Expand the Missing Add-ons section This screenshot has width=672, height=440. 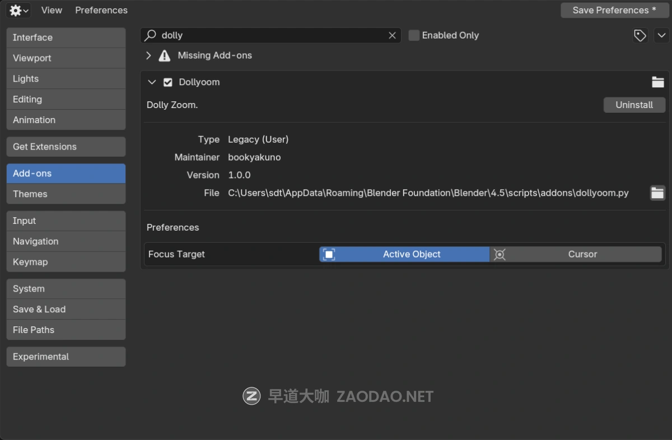[148, 55]
